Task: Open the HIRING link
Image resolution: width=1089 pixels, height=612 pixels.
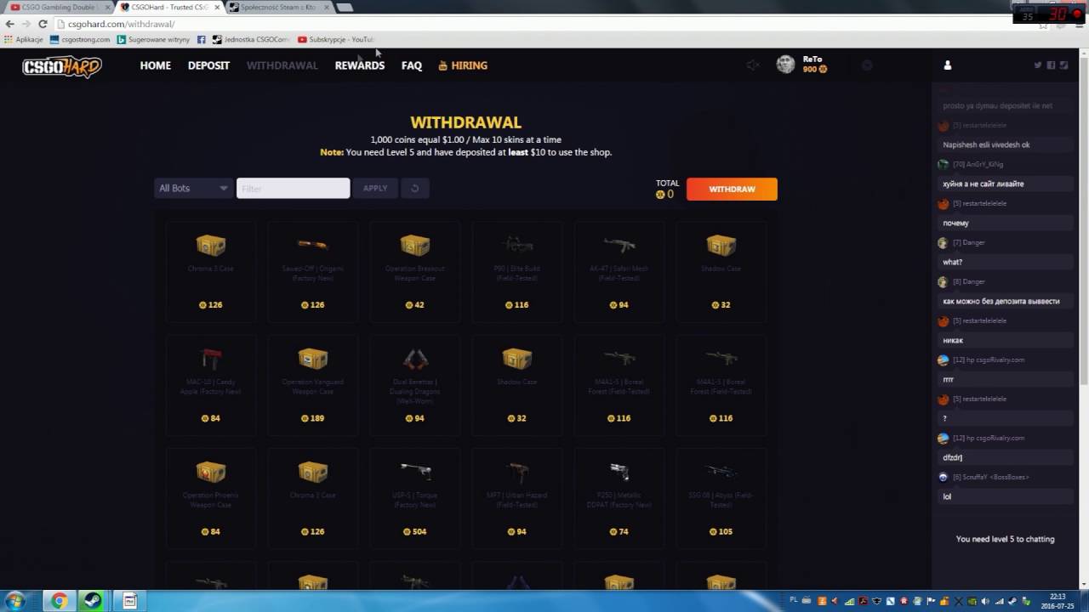Action: click(x=463, y=65)
